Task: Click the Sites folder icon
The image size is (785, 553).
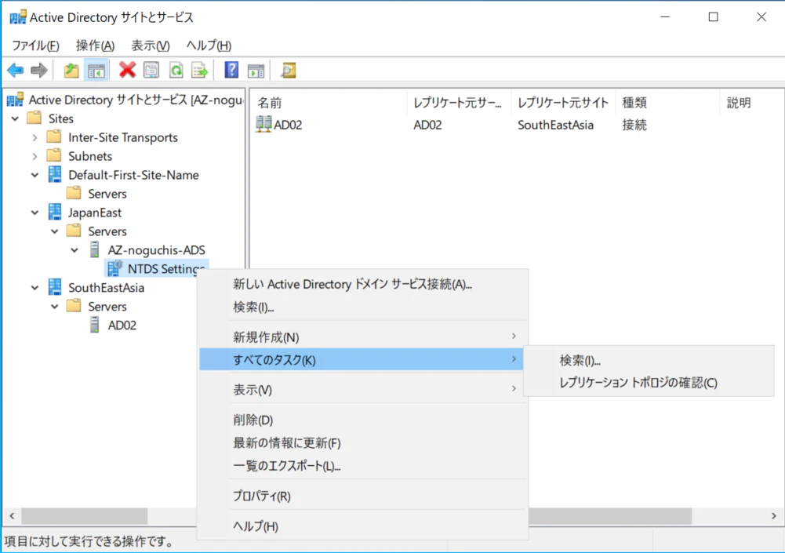Action: tap(34, 118)
